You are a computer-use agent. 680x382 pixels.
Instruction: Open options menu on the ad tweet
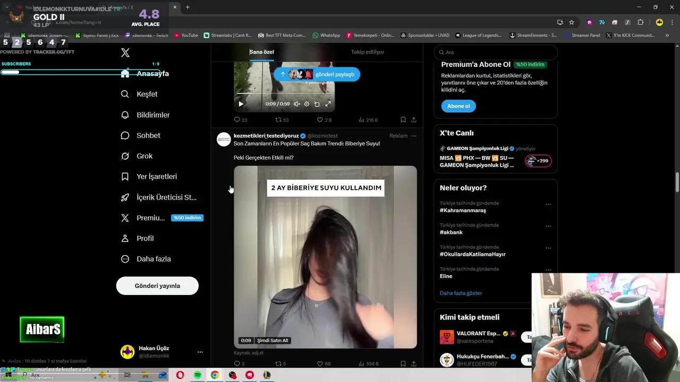click(413, 136)
